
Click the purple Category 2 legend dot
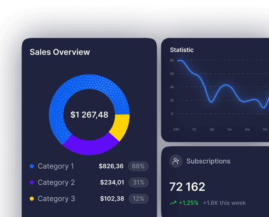pyautogui.click(x=32, y=182)
